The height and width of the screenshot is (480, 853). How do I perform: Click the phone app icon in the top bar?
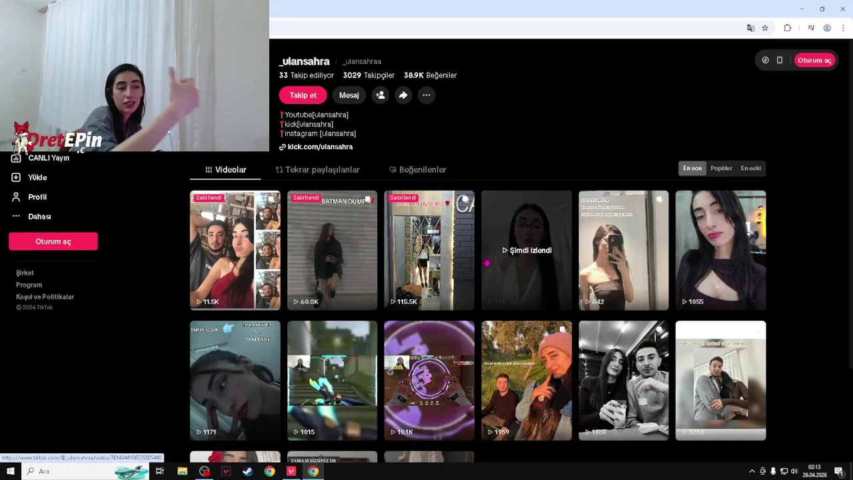point(780,60)
